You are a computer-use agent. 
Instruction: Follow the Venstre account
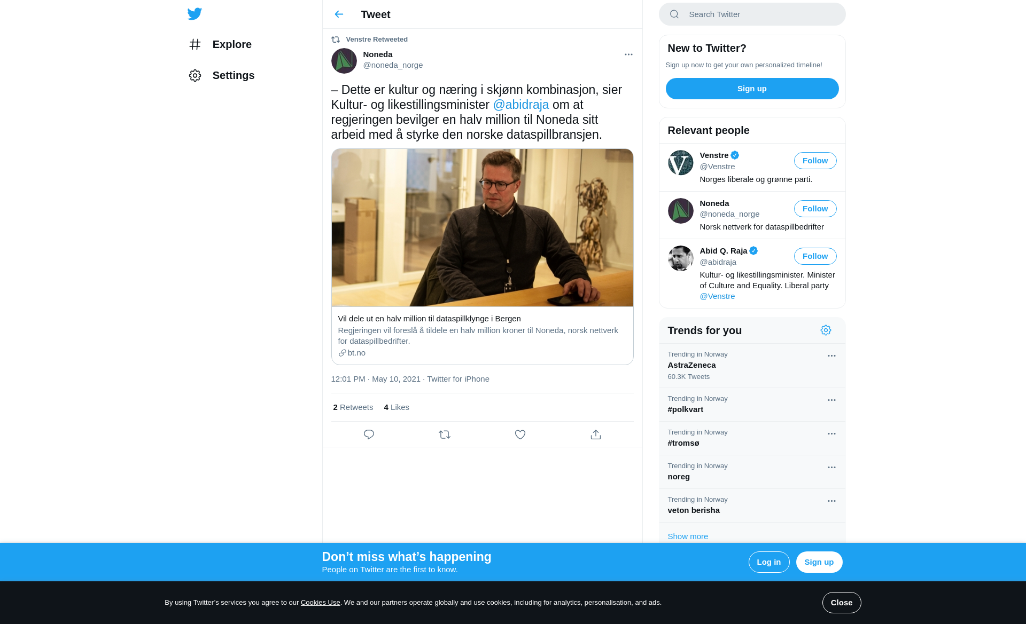(815, 161)
